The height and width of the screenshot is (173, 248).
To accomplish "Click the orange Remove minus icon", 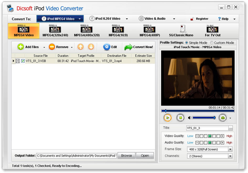I will (52, 47).
